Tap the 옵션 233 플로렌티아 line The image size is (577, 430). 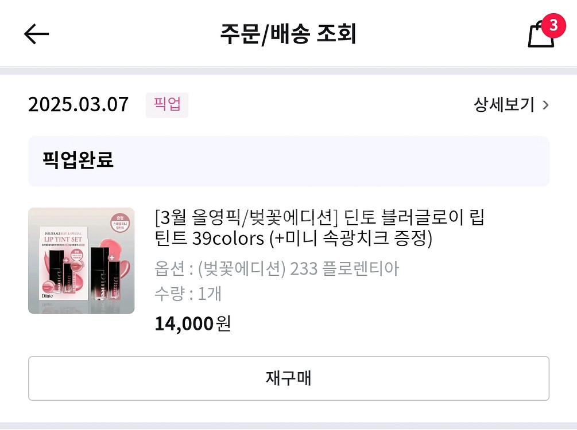click(277, 268)
